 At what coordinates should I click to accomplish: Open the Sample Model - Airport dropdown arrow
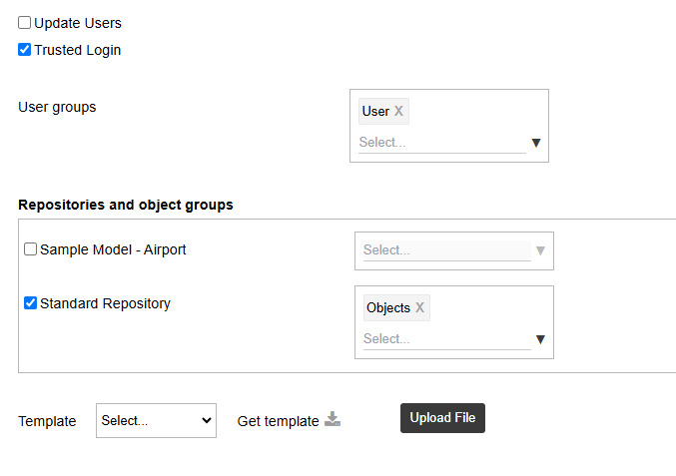tap(540, 250)
